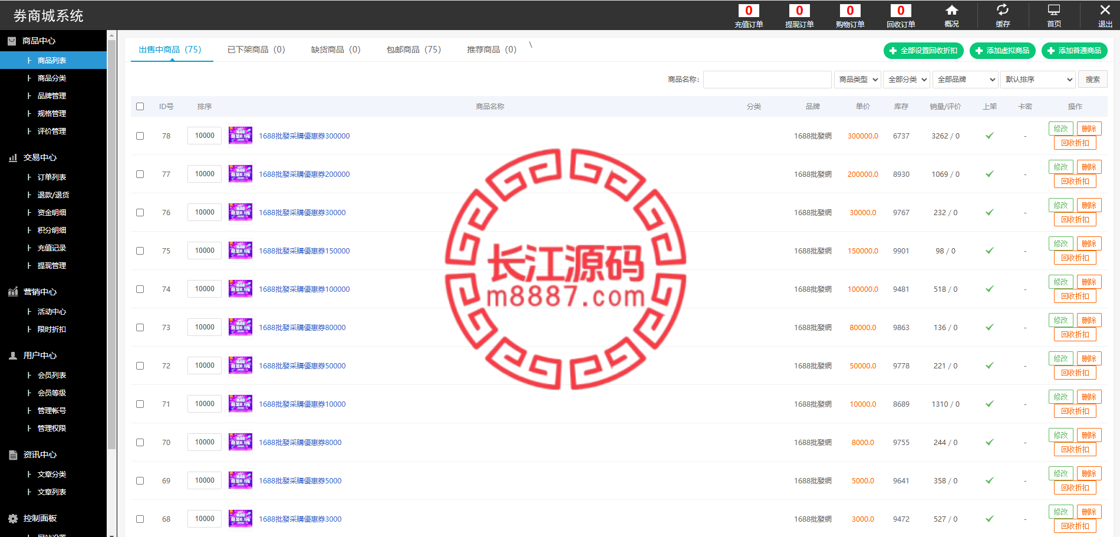Open 订单列表 in sidebar
Viewport: 1120px width, 537px height.
coord(53,177)
